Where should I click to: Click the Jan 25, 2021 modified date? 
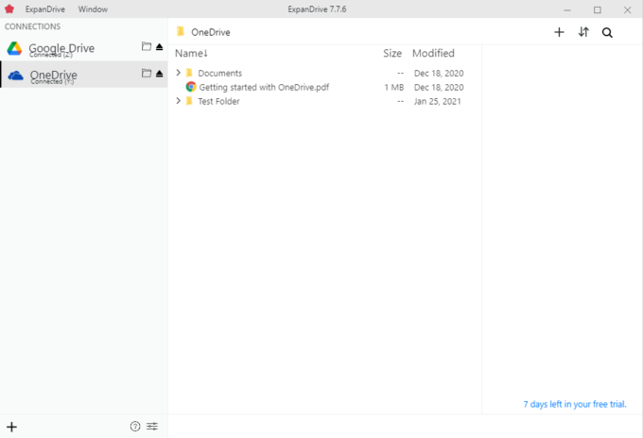pos(437,101)
